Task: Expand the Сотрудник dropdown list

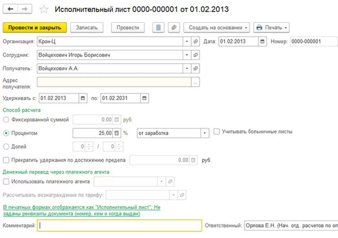Action: (x=187, y=55)
